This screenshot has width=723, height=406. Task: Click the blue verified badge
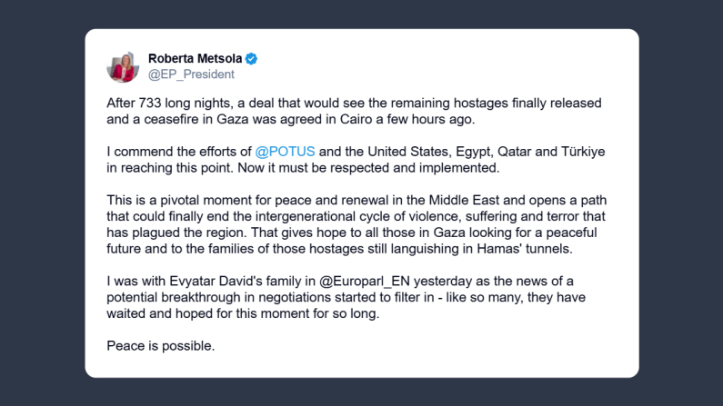click(x=251, y=59)
